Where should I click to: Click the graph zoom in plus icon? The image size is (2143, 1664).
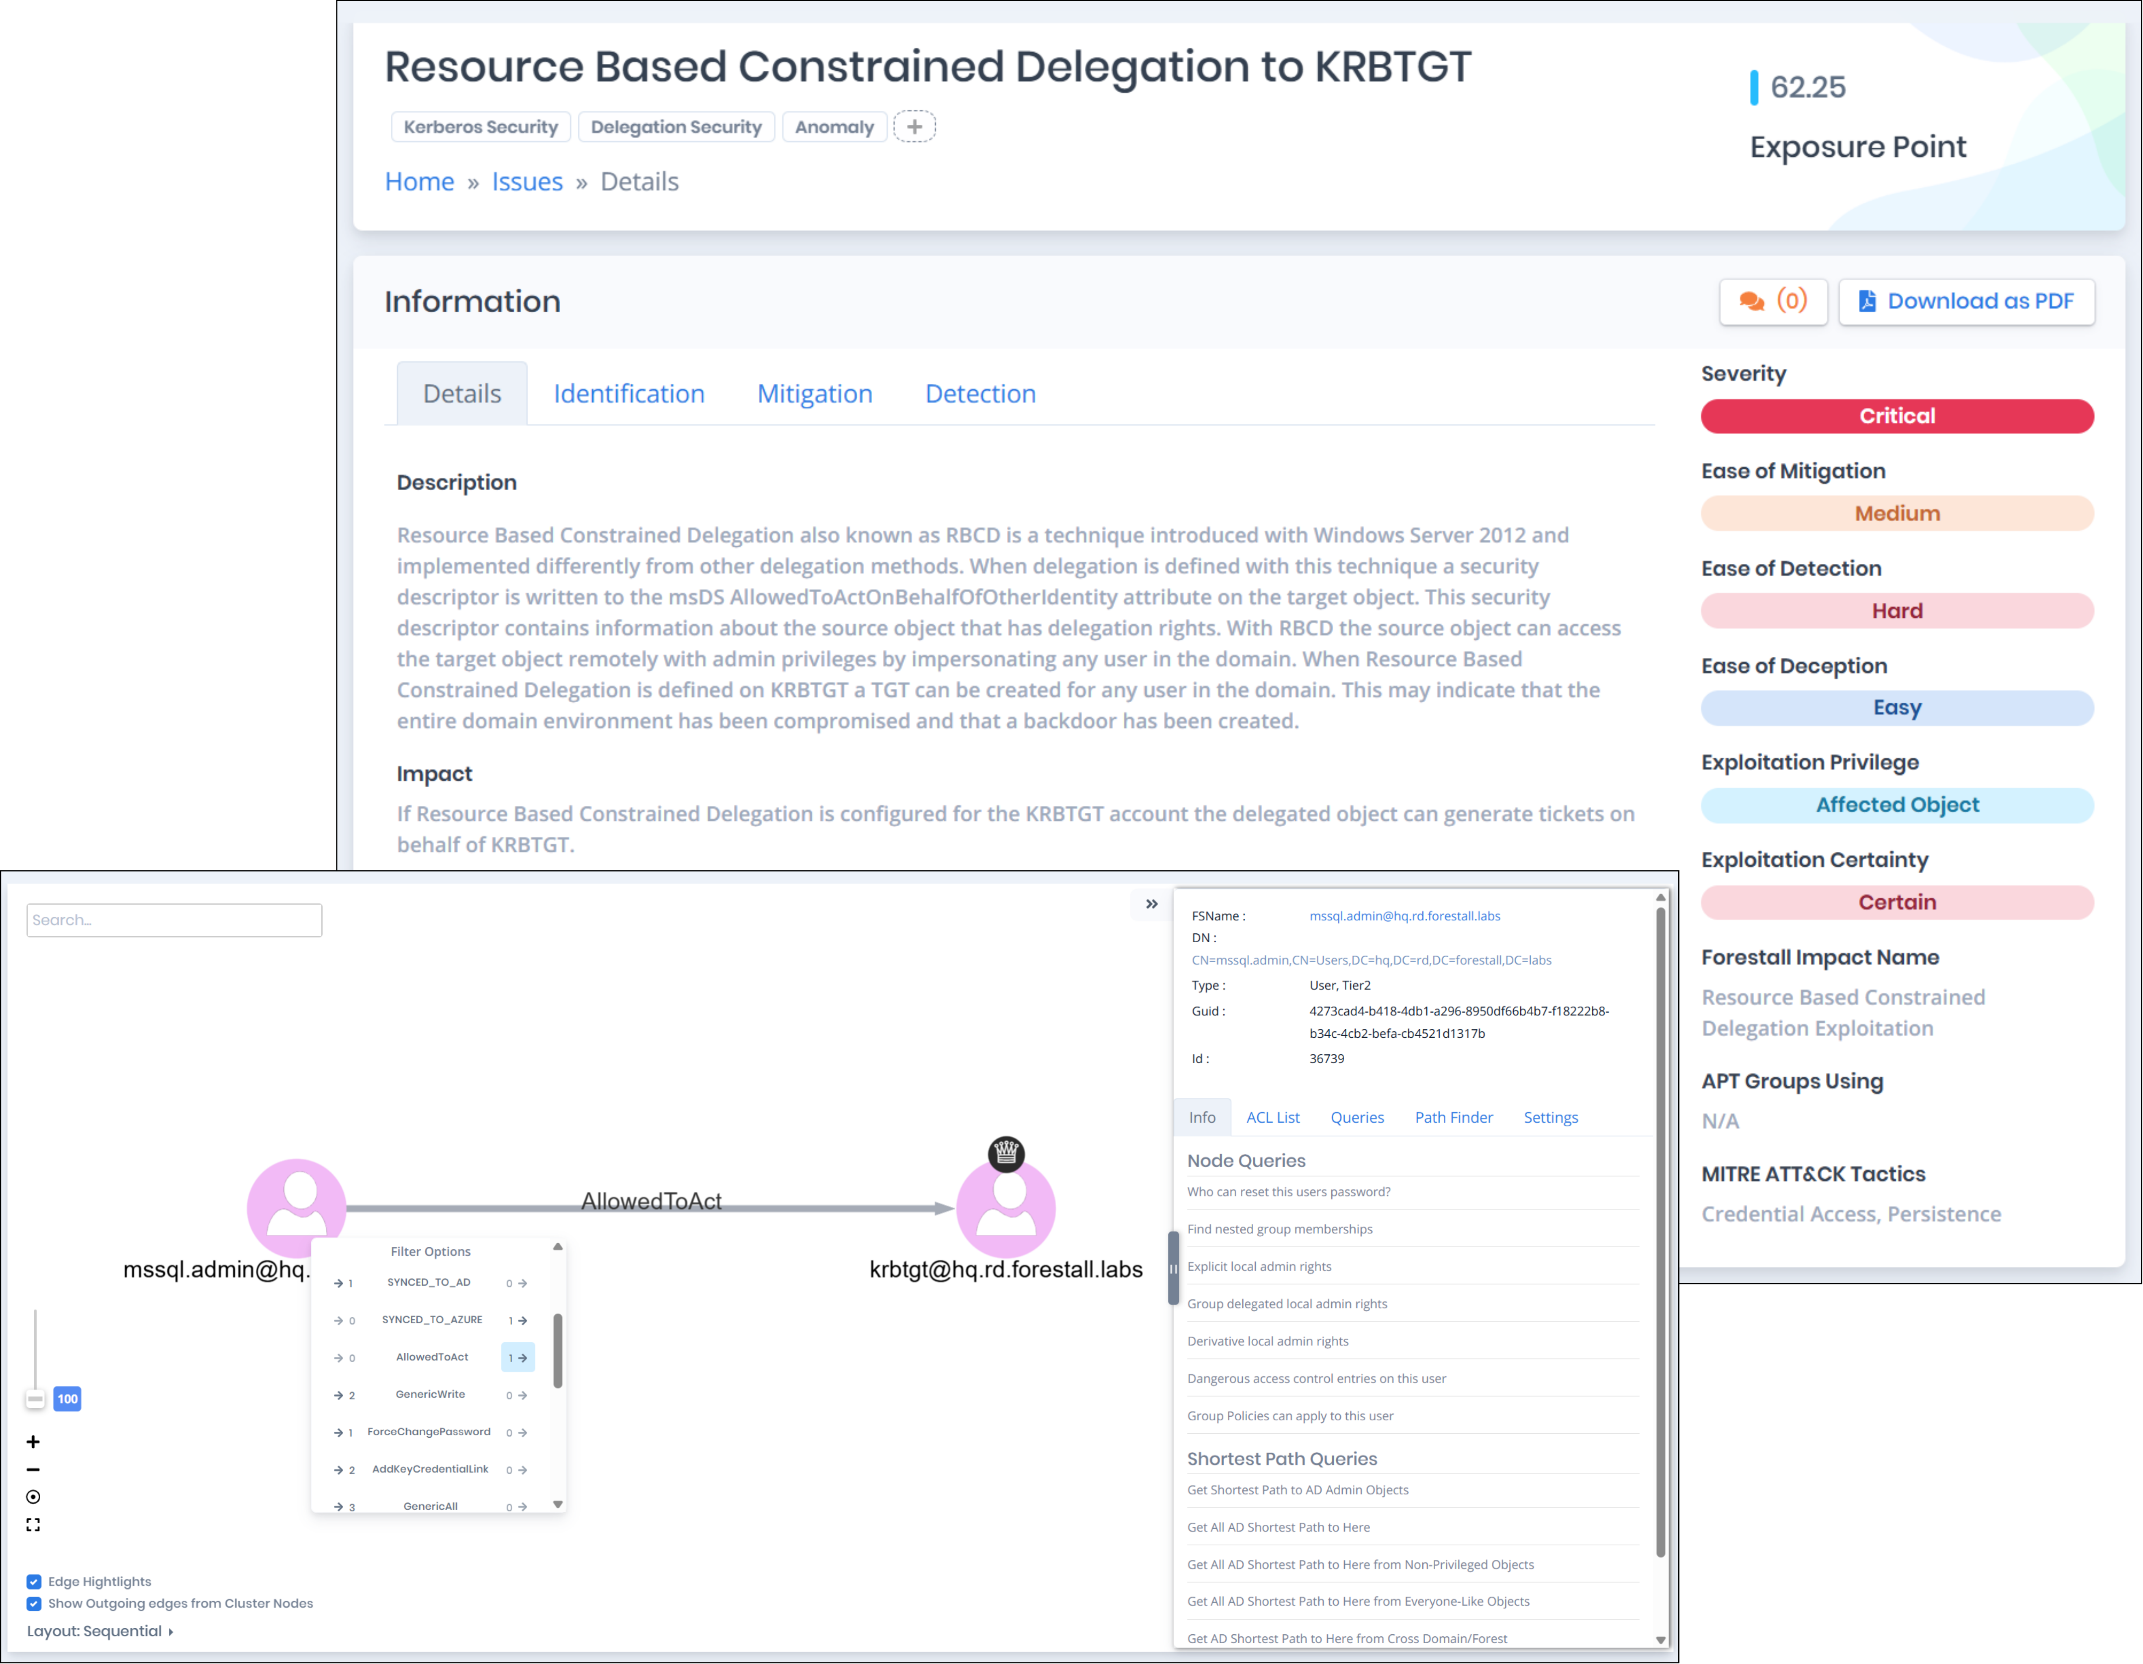(x=33, y=1441)
